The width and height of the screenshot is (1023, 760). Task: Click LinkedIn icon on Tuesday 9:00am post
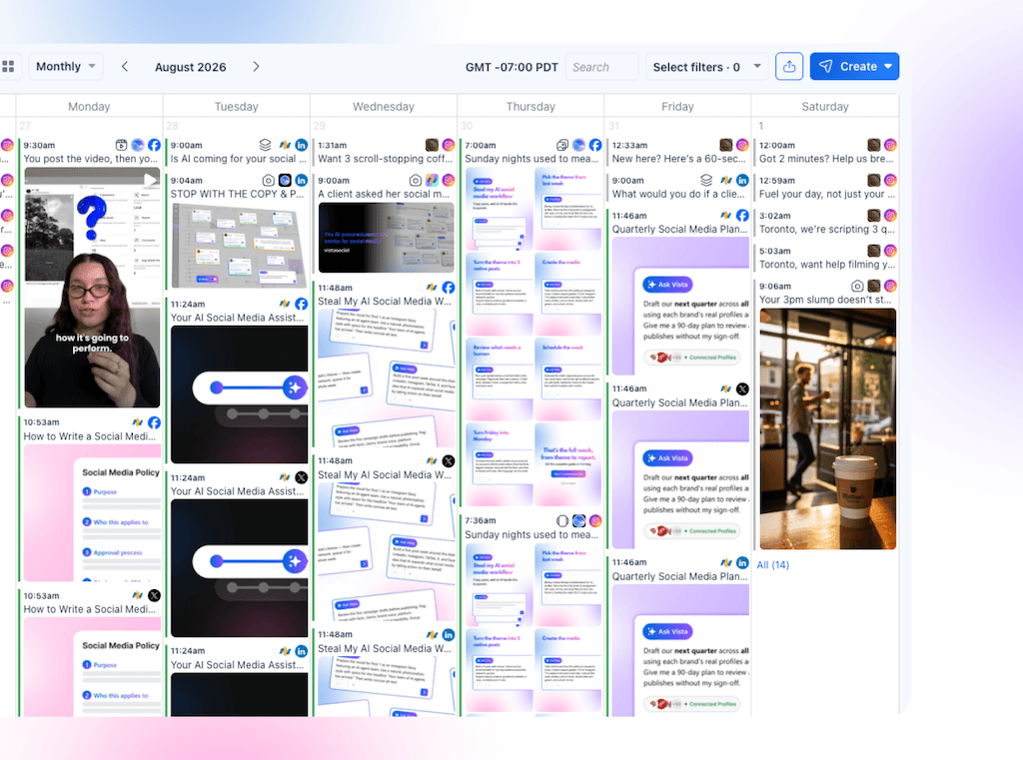(x=302, y=145)
